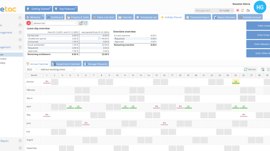
Task: Collapse the left sidebar with the arrow icon
Action: point(20,18)
